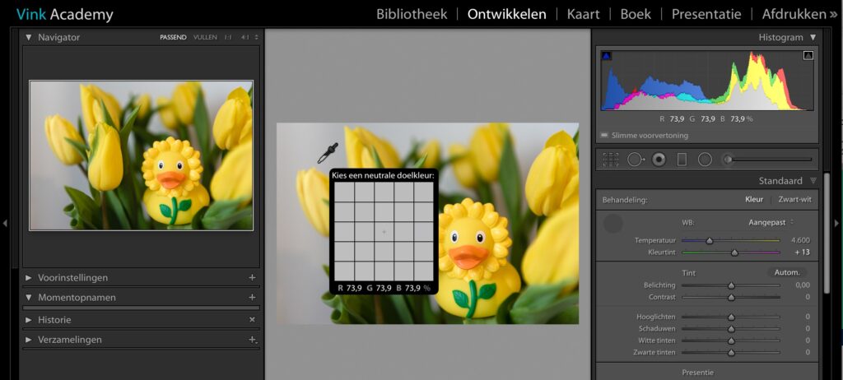Expand the Verzamelingen panel

coord(29,340)
